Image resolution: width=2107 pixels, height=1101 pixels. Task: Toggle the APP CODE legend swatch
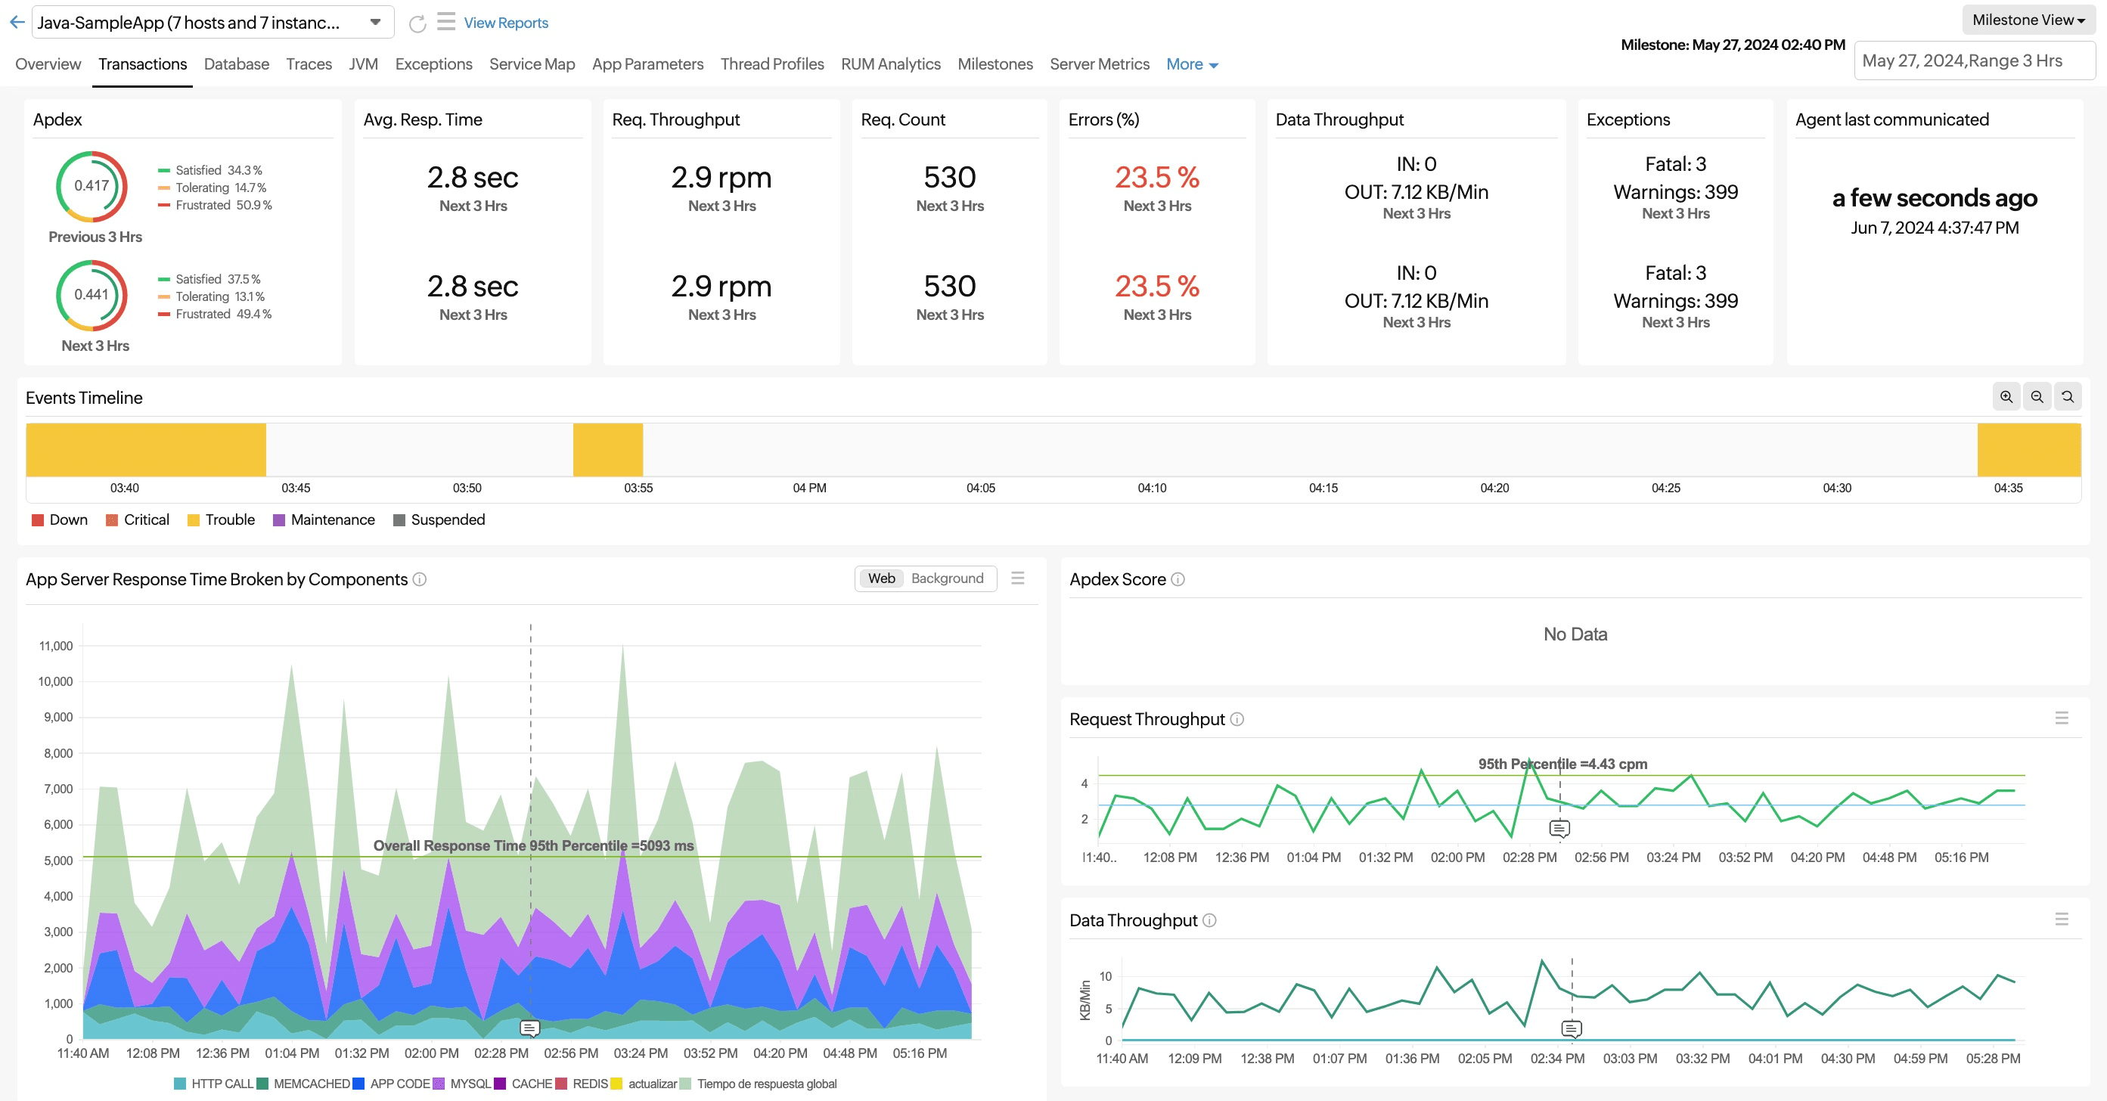[358, 1084]
